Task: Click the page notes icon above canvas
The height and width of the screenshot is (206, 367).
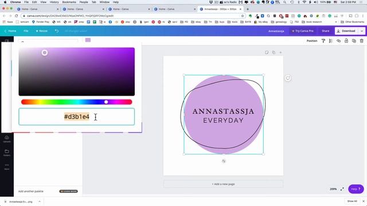Action: point(267,52)
